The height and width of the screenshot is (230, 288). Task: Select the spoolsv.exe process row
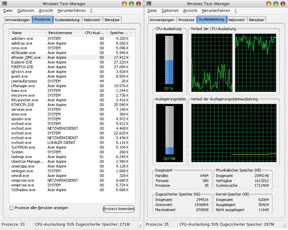pyautogui.click(x=70, y=119)
